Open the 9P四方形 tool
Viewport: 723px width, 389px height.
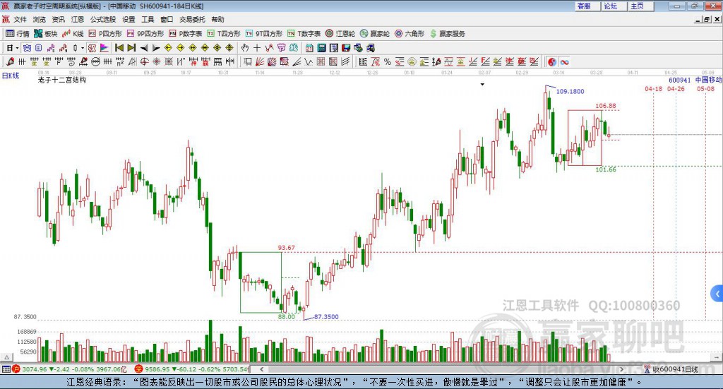(x=145, y=34)
